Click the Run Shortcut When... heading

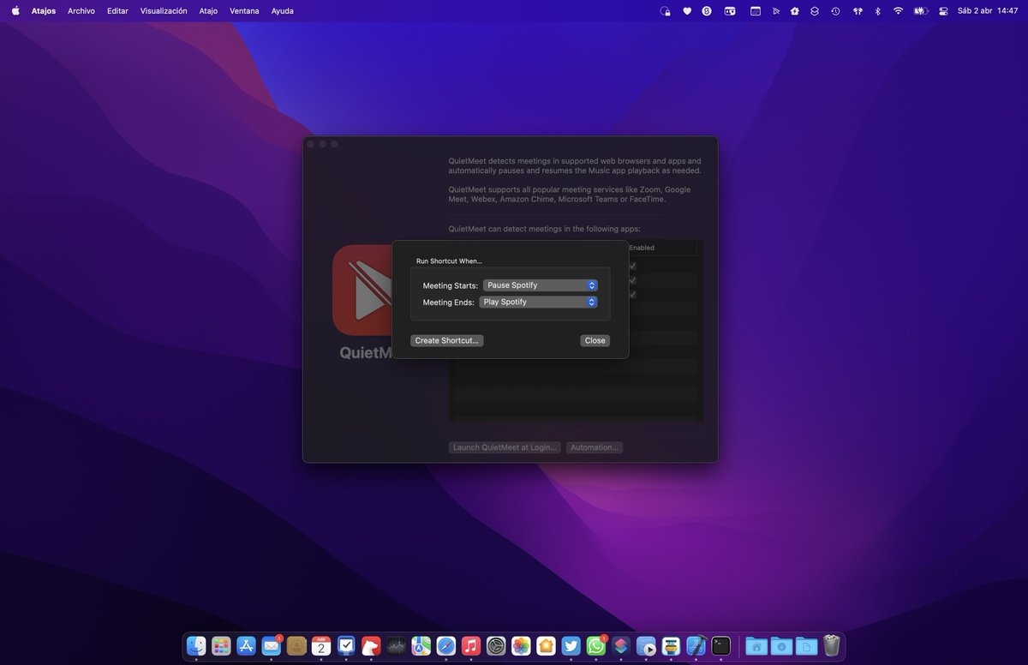(x=449, y=261)
